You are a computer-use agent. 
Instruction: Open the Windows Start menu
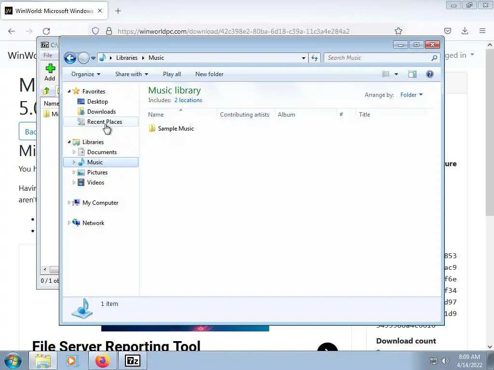click(13, 360)
